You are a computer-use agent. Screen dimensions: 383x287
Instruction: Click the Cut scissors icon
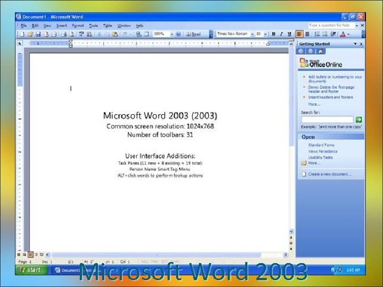(x=99, y=34)
